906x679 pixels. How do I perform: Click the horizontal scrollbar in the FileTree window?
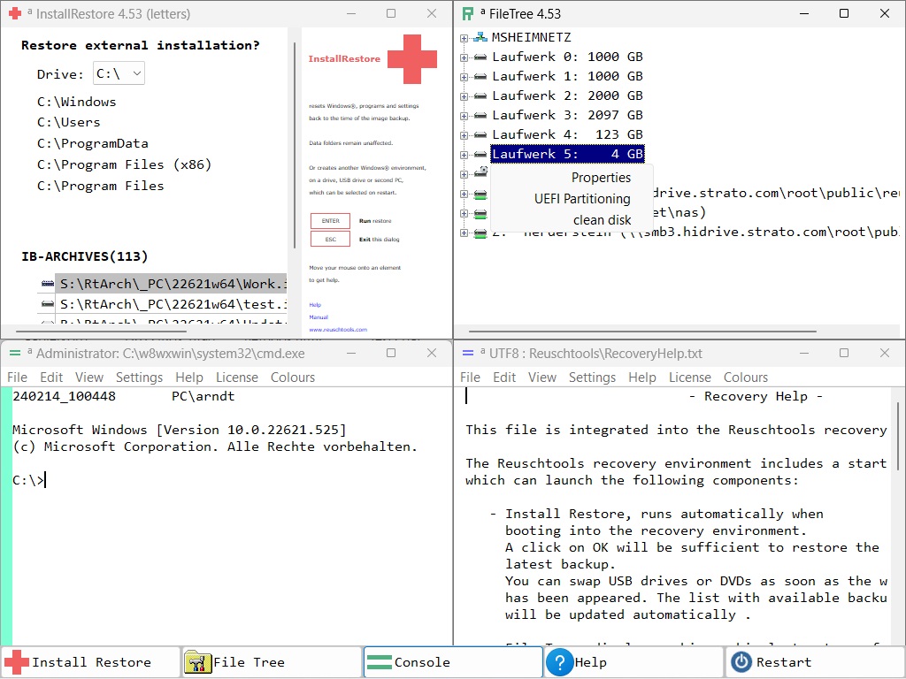(642, 332)
